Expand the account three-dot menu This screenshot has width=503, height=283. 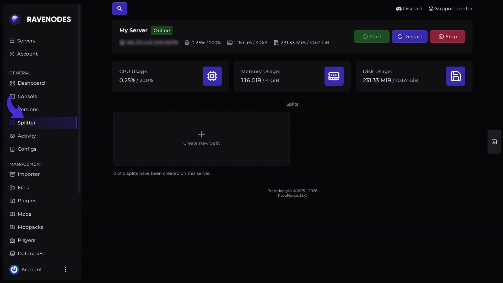click(x=65, y=269)
